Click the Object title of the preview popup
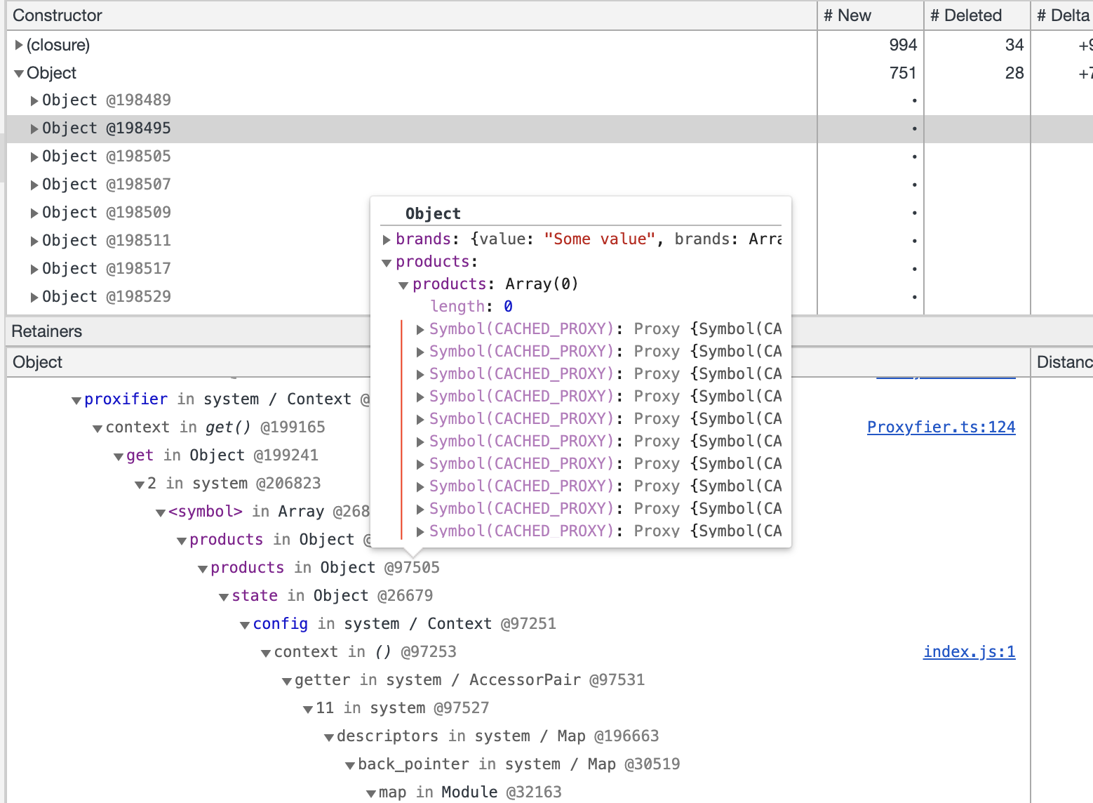This screenshot has height=803, width=1093. [433, 214]
